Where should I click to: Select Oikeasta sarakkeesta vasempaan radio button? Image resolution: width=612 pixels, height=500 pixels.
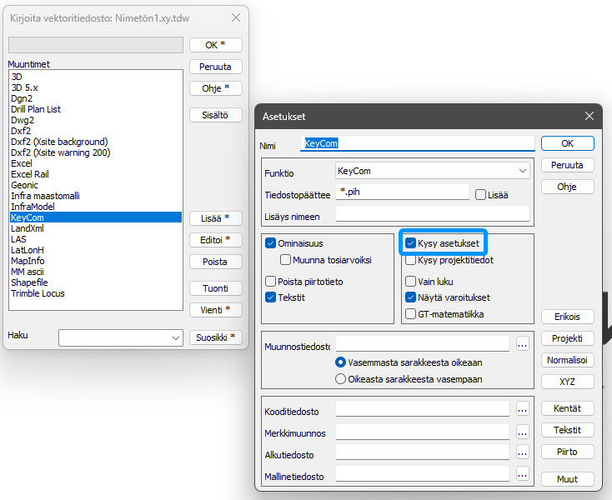(340, 379)
